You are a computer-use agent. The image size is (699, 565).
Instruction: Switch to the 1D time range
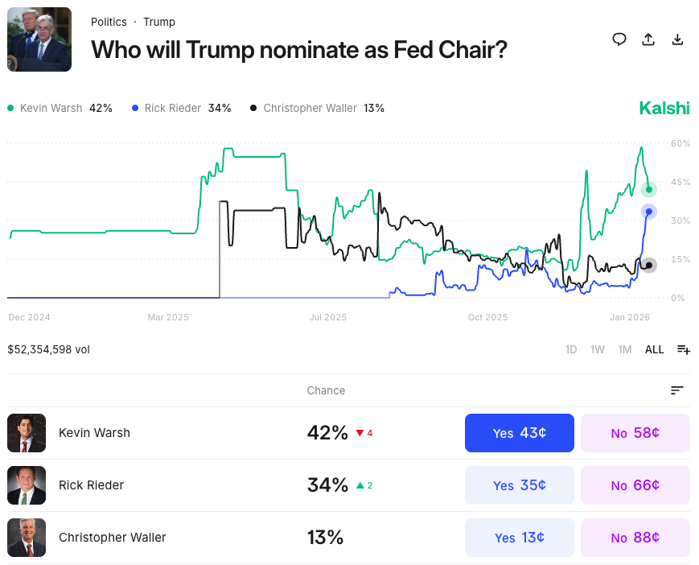tap(571, 349)
